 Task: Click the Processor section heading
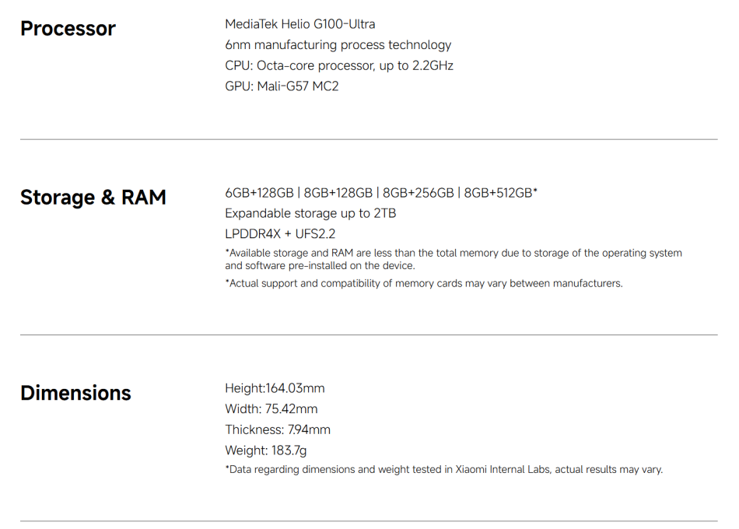coord(68,29)
